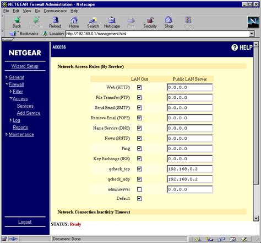The width and height of the screenshot is (261, 243).
Task: Click the status bar security lock icon
Action: [x=4, y=239]
